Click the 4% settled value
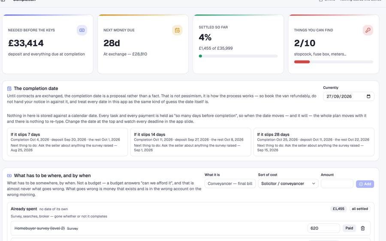386x241 pixels. (205, 37)
